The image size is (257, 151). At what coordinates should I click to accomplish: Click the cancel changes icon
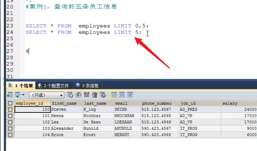tap(103, 95)
